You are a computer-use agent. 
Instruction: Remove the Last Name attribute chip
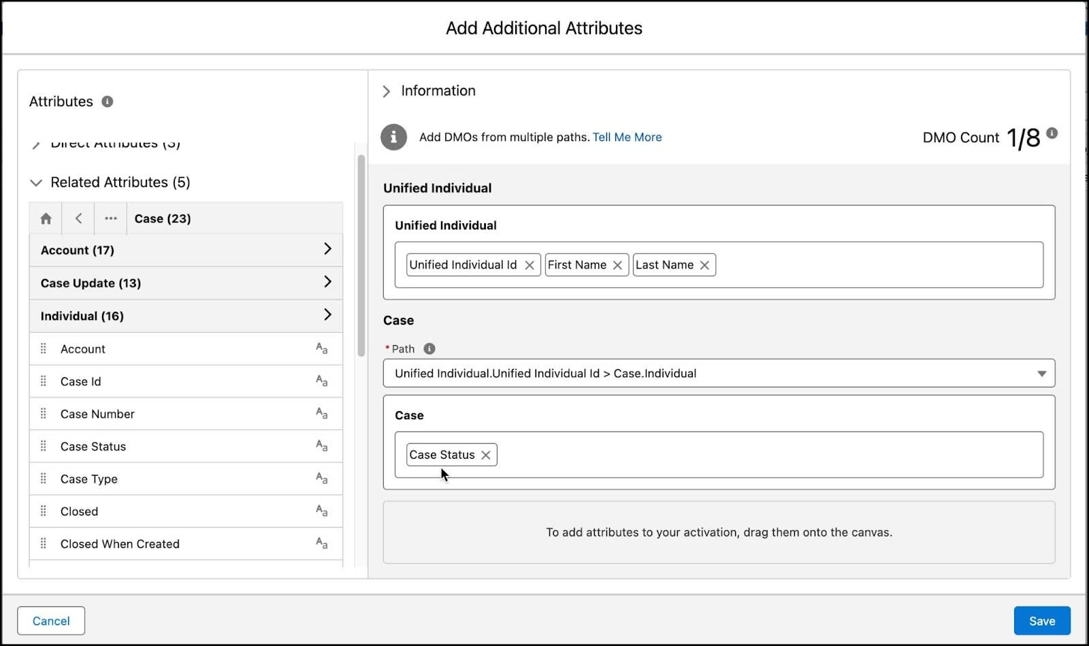tap(704, 265)
